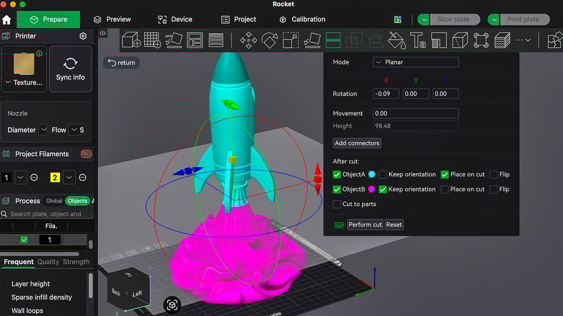
Task: Open the Text tool
Action: [417, 40]
